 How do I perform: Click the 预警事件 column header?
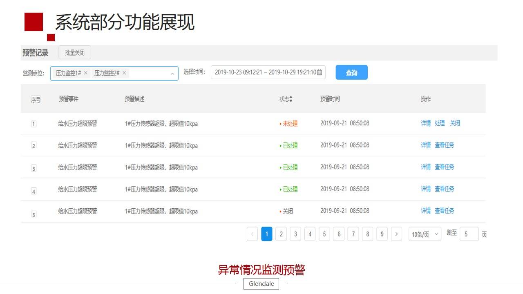coord(69,99)
